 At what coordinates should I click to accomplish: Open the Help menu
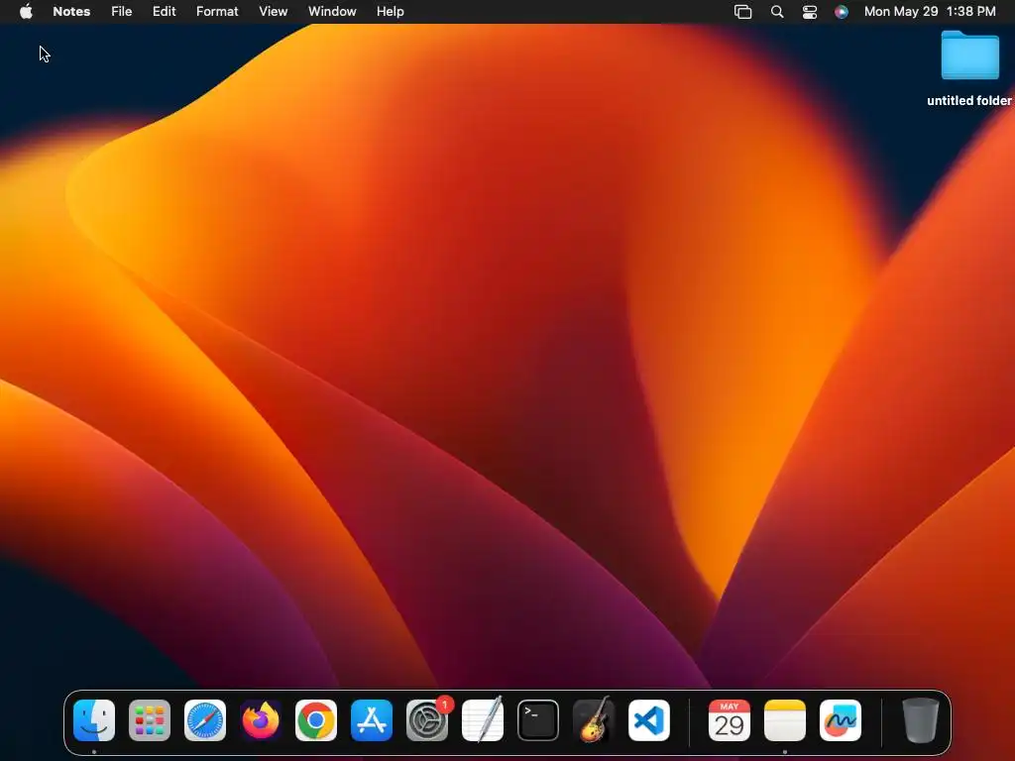(x=391, y=12)
